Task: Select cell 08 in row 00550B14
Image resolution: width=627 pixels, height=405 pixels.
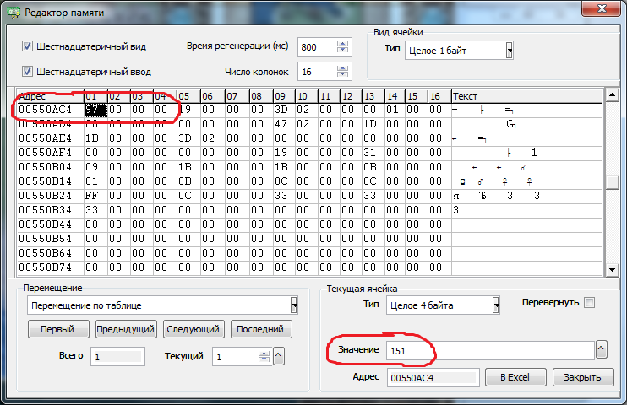Action: [119, 181]
